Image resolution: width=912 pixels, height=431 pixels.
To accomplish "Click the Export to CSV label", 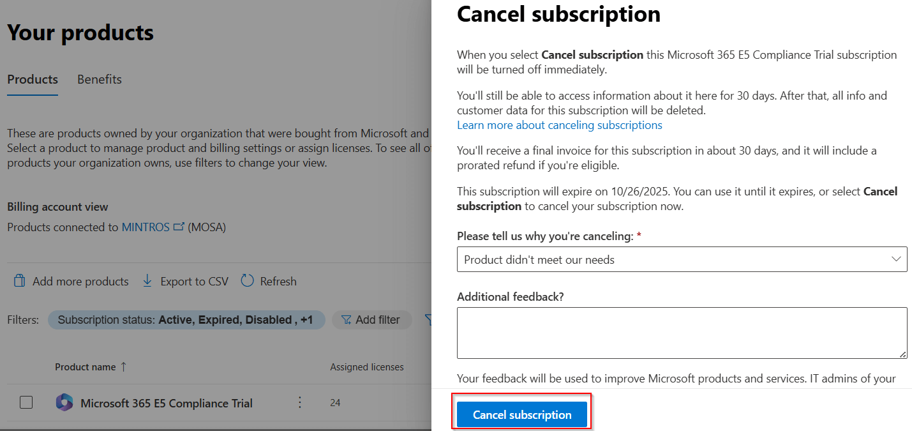I will pyautogui.click(x=195, y=281).
